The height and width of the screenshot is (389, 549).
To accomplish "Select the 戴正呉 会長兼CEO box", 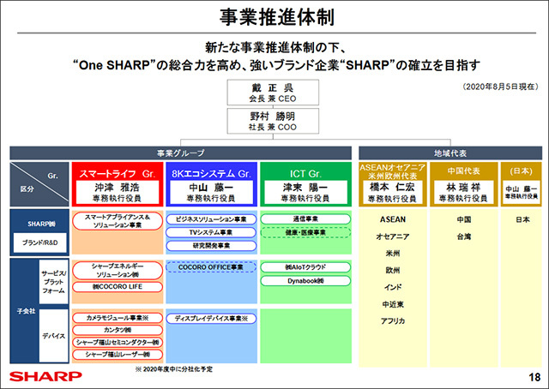I will pos(273,93).
